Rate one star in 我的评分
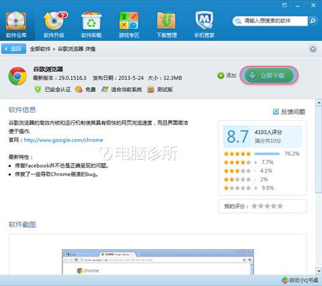 pos(254,206)
